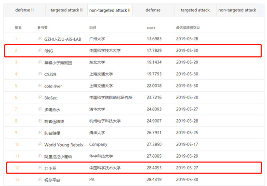Click the team icon beside BioSec

coord(40,97)
